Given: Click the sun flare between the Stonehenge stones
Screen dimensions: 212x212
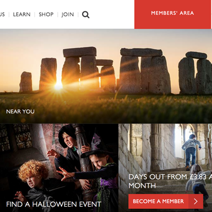Looking at the screenshot, I should pyautogui.click(x=58, y=86).
